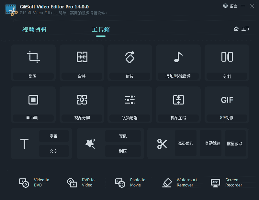Open the video split-screen (视频分屏) icon
The width and height of the screenshot is (259, 200).
82,99
